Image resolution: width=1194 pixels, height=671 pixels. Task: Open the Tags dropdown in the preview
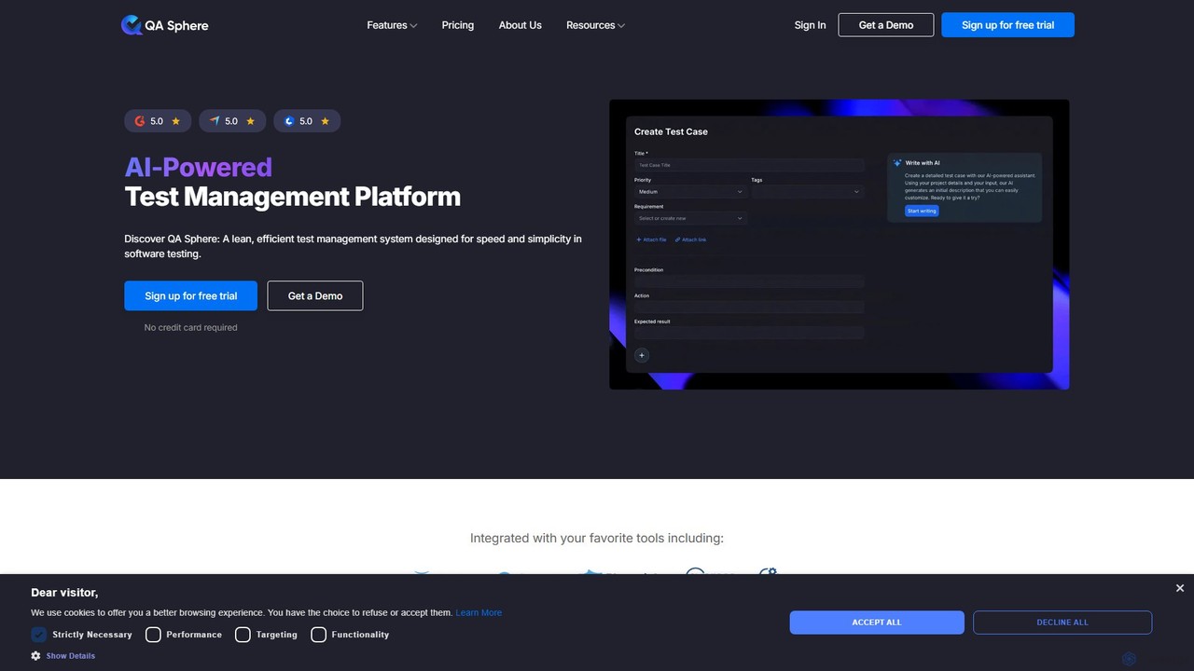coord(808,192)
